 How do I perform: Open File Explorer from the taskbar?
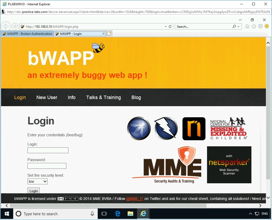130,213
